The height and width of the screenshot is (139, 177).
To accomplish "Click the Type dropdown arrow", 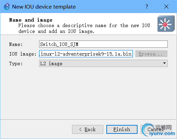I will [x=164, y=63].
